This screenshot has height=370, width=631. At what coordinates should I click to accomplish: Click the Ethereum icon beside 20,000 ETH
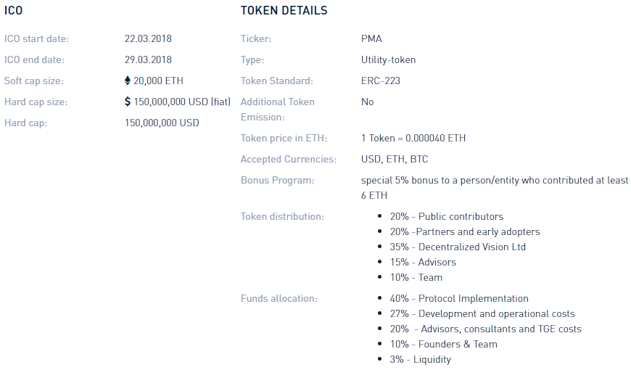(128, 81)
